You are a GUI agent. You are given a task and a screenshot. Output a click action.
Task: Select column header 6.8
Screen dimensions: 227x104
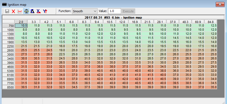pos(72,22)
